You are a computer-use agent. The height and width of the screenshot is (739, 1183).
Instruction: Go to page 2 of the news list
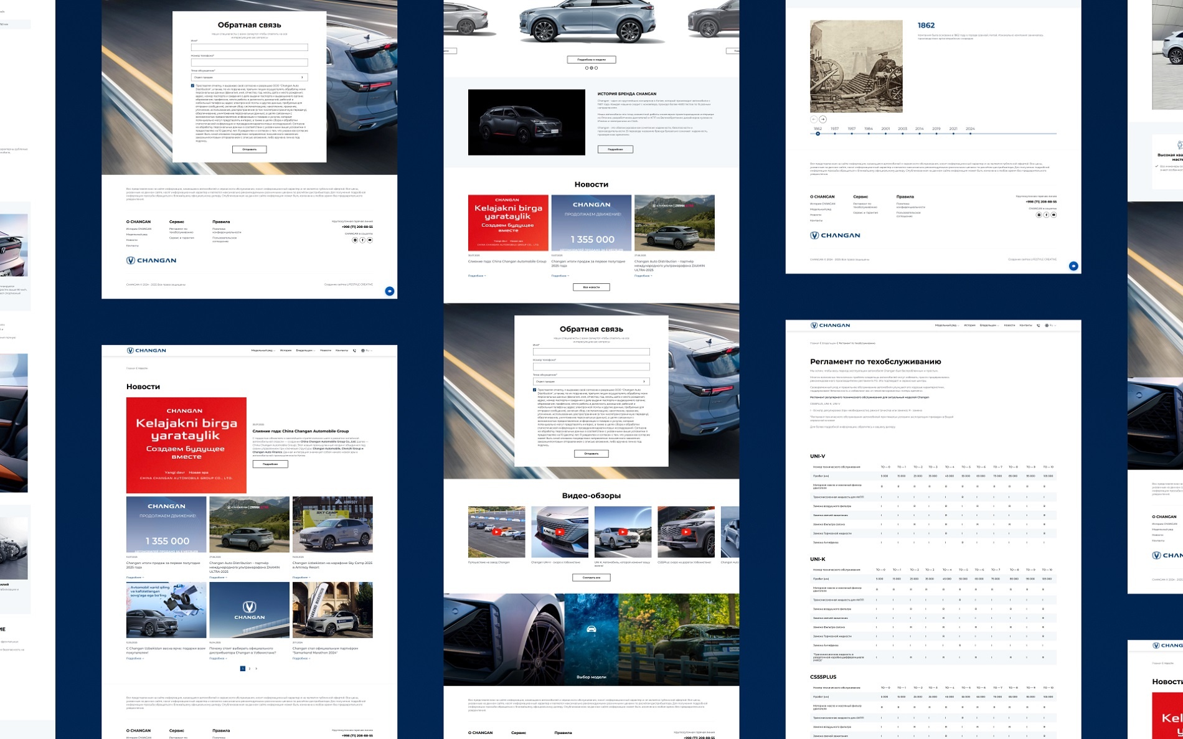click(250, 669)
